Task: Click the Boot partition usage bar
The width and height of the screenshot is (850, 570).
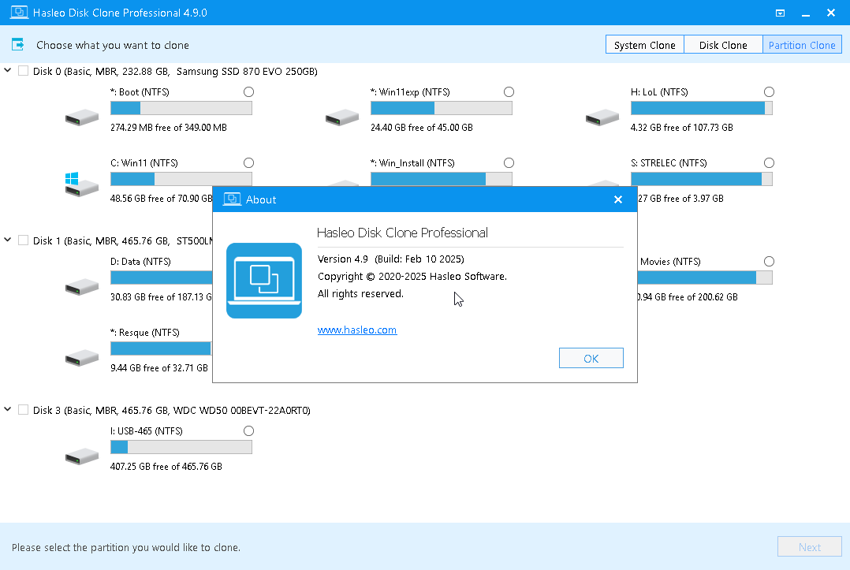Action: pyautogui.click(x=181, y=108)
